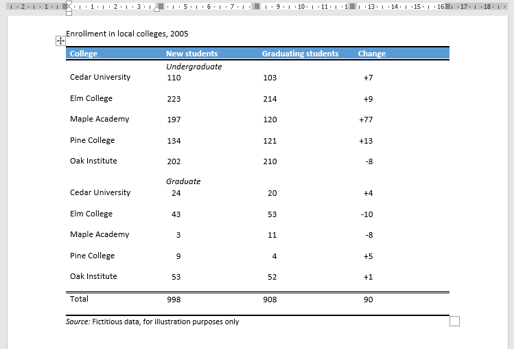Click the ruler column marker before 17

coord(448,6)
